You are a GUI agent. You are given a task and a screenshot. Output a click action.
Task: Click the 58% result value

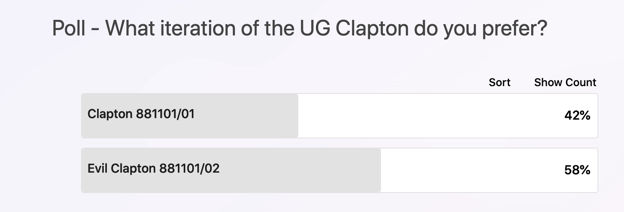(577, 170)
